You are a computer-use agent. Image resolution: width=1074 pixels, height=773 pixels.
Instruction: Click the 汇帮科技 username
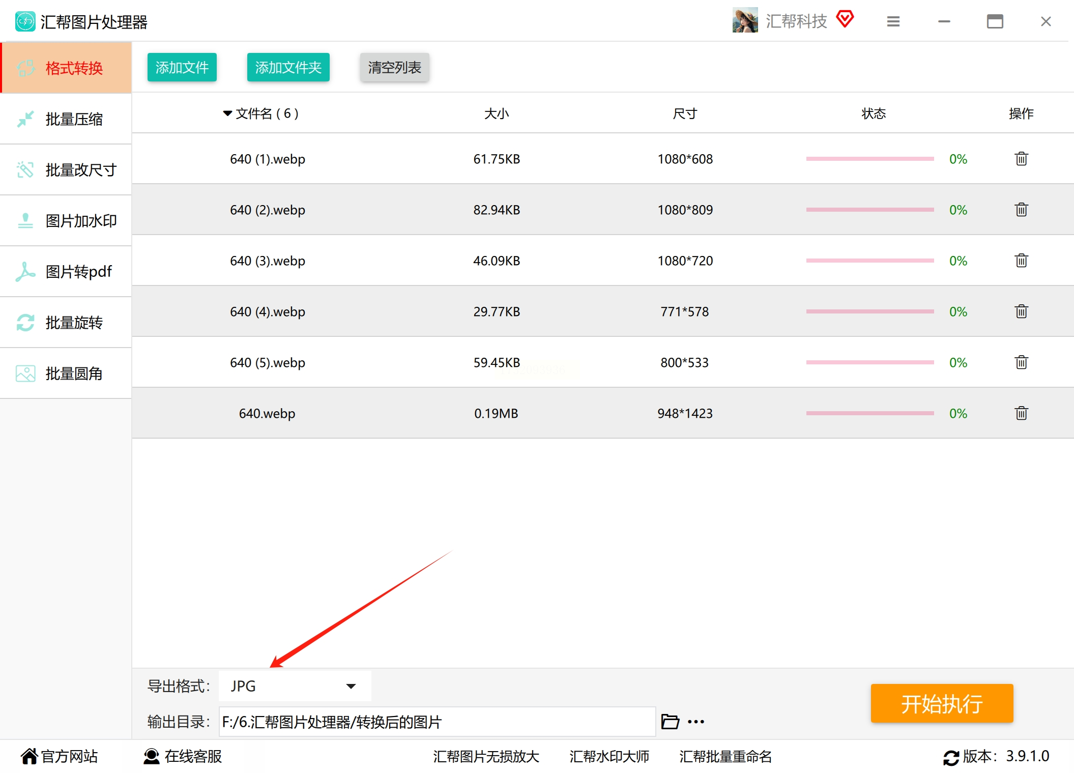click(x=796, y=21)
